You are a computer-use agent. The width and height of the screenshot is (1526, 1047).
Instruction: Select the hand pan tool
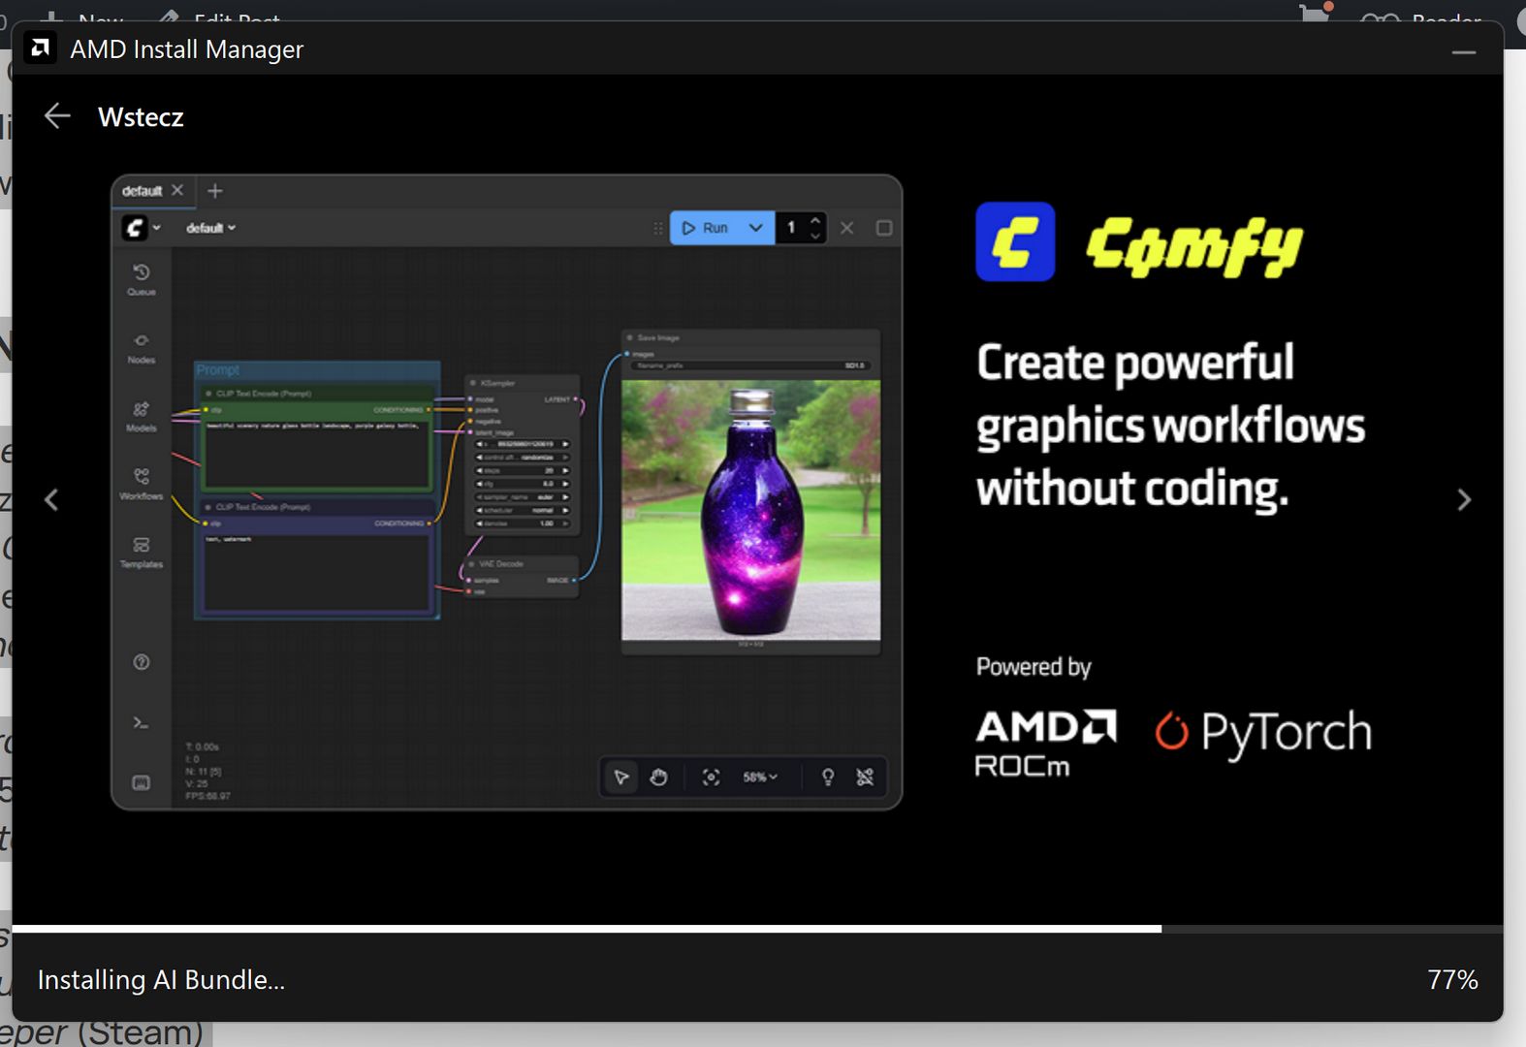coord(658,777)
